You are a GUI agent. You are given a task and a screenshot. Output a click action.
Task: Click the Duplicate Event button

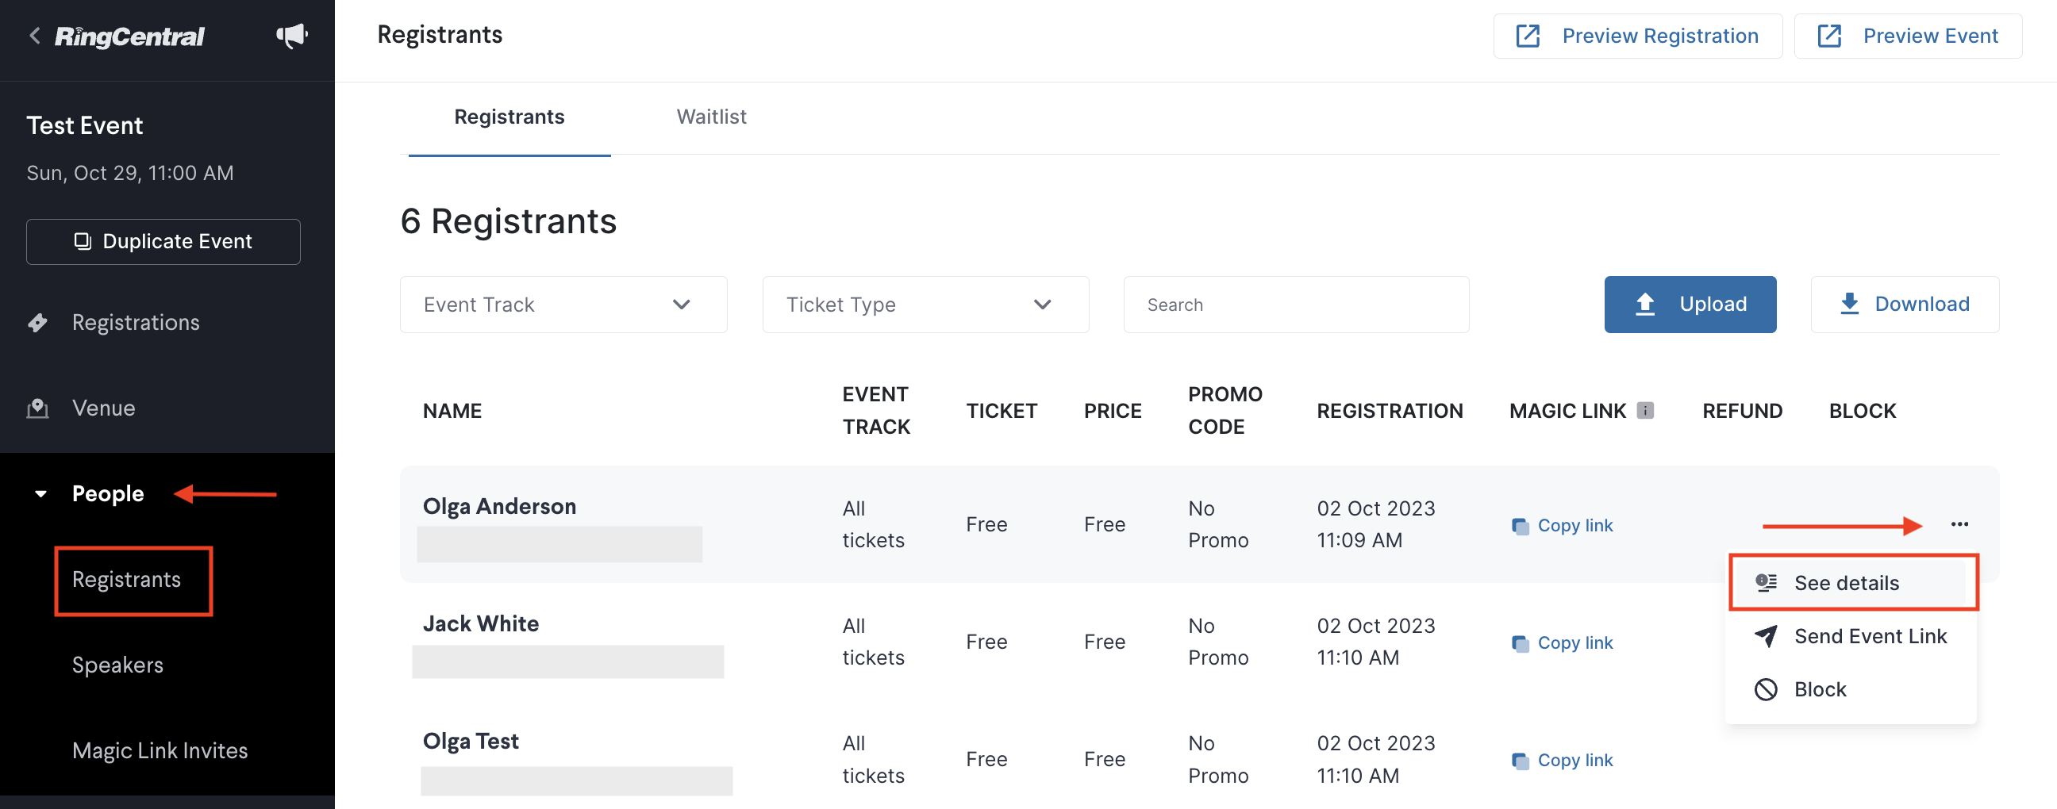[163, 242]
